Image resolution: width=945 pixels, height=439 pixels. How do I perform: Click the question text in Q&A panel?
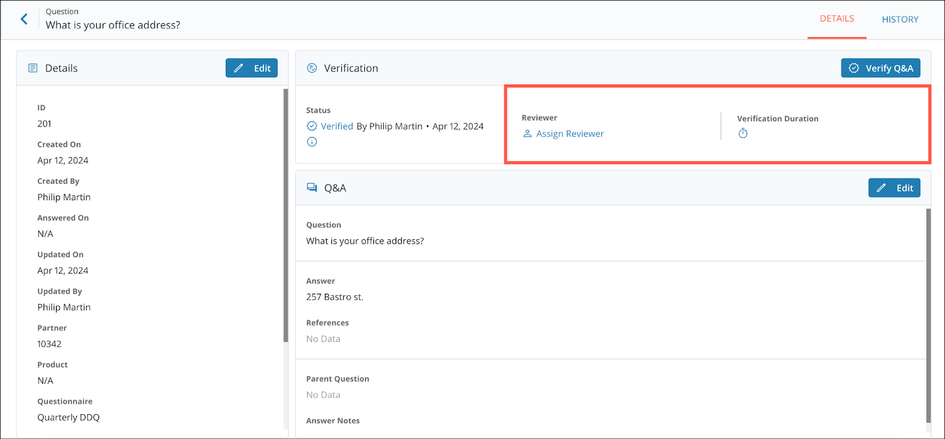pyautogui.click(x=365, y=240)
